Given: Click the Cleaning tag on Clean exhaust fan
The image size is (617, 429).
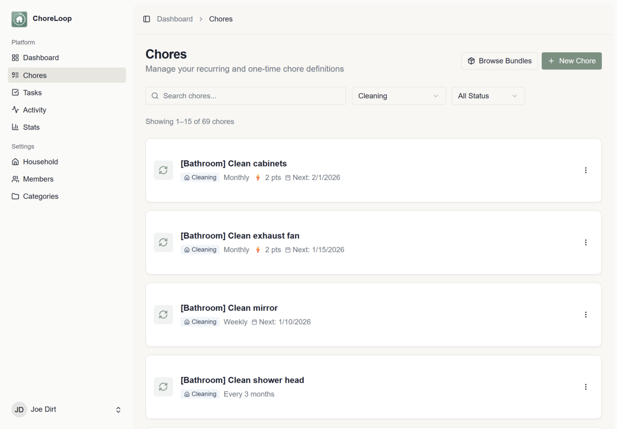Looking at the screenshot, I should point(200,250).
